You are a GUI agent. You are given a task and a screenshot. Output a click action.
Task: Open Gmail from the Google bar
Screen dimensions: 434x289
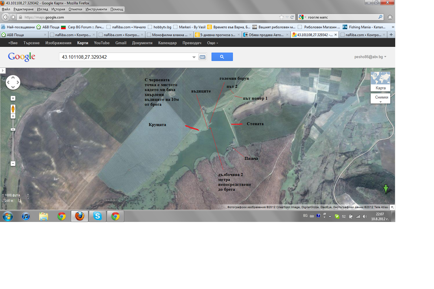coord(121,43)
